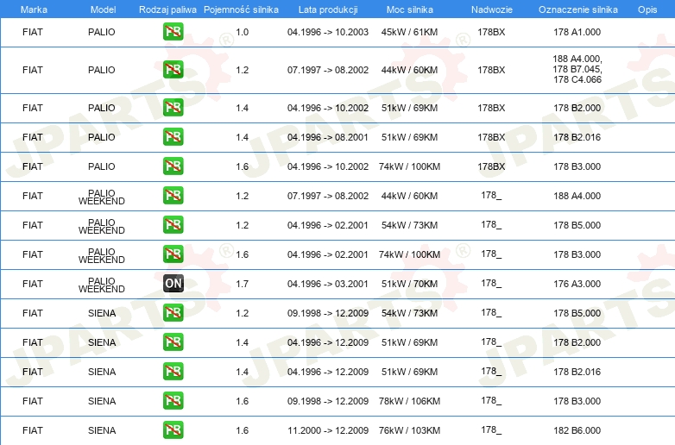Click power value 51kW / 70KM

[x=409, y=284]
